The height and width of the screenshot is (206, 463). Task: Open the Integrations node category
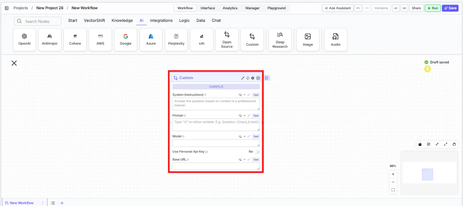(161, 21)
